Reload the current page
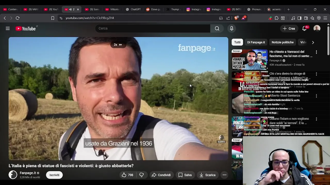 (x=18, y=18)
